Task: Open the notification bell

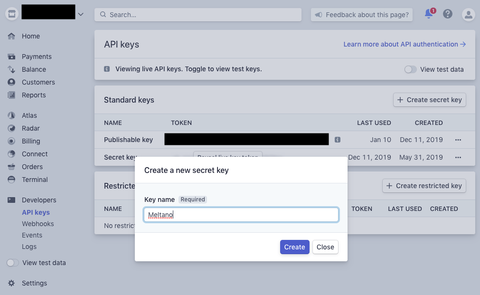Action: pos(428,14)
